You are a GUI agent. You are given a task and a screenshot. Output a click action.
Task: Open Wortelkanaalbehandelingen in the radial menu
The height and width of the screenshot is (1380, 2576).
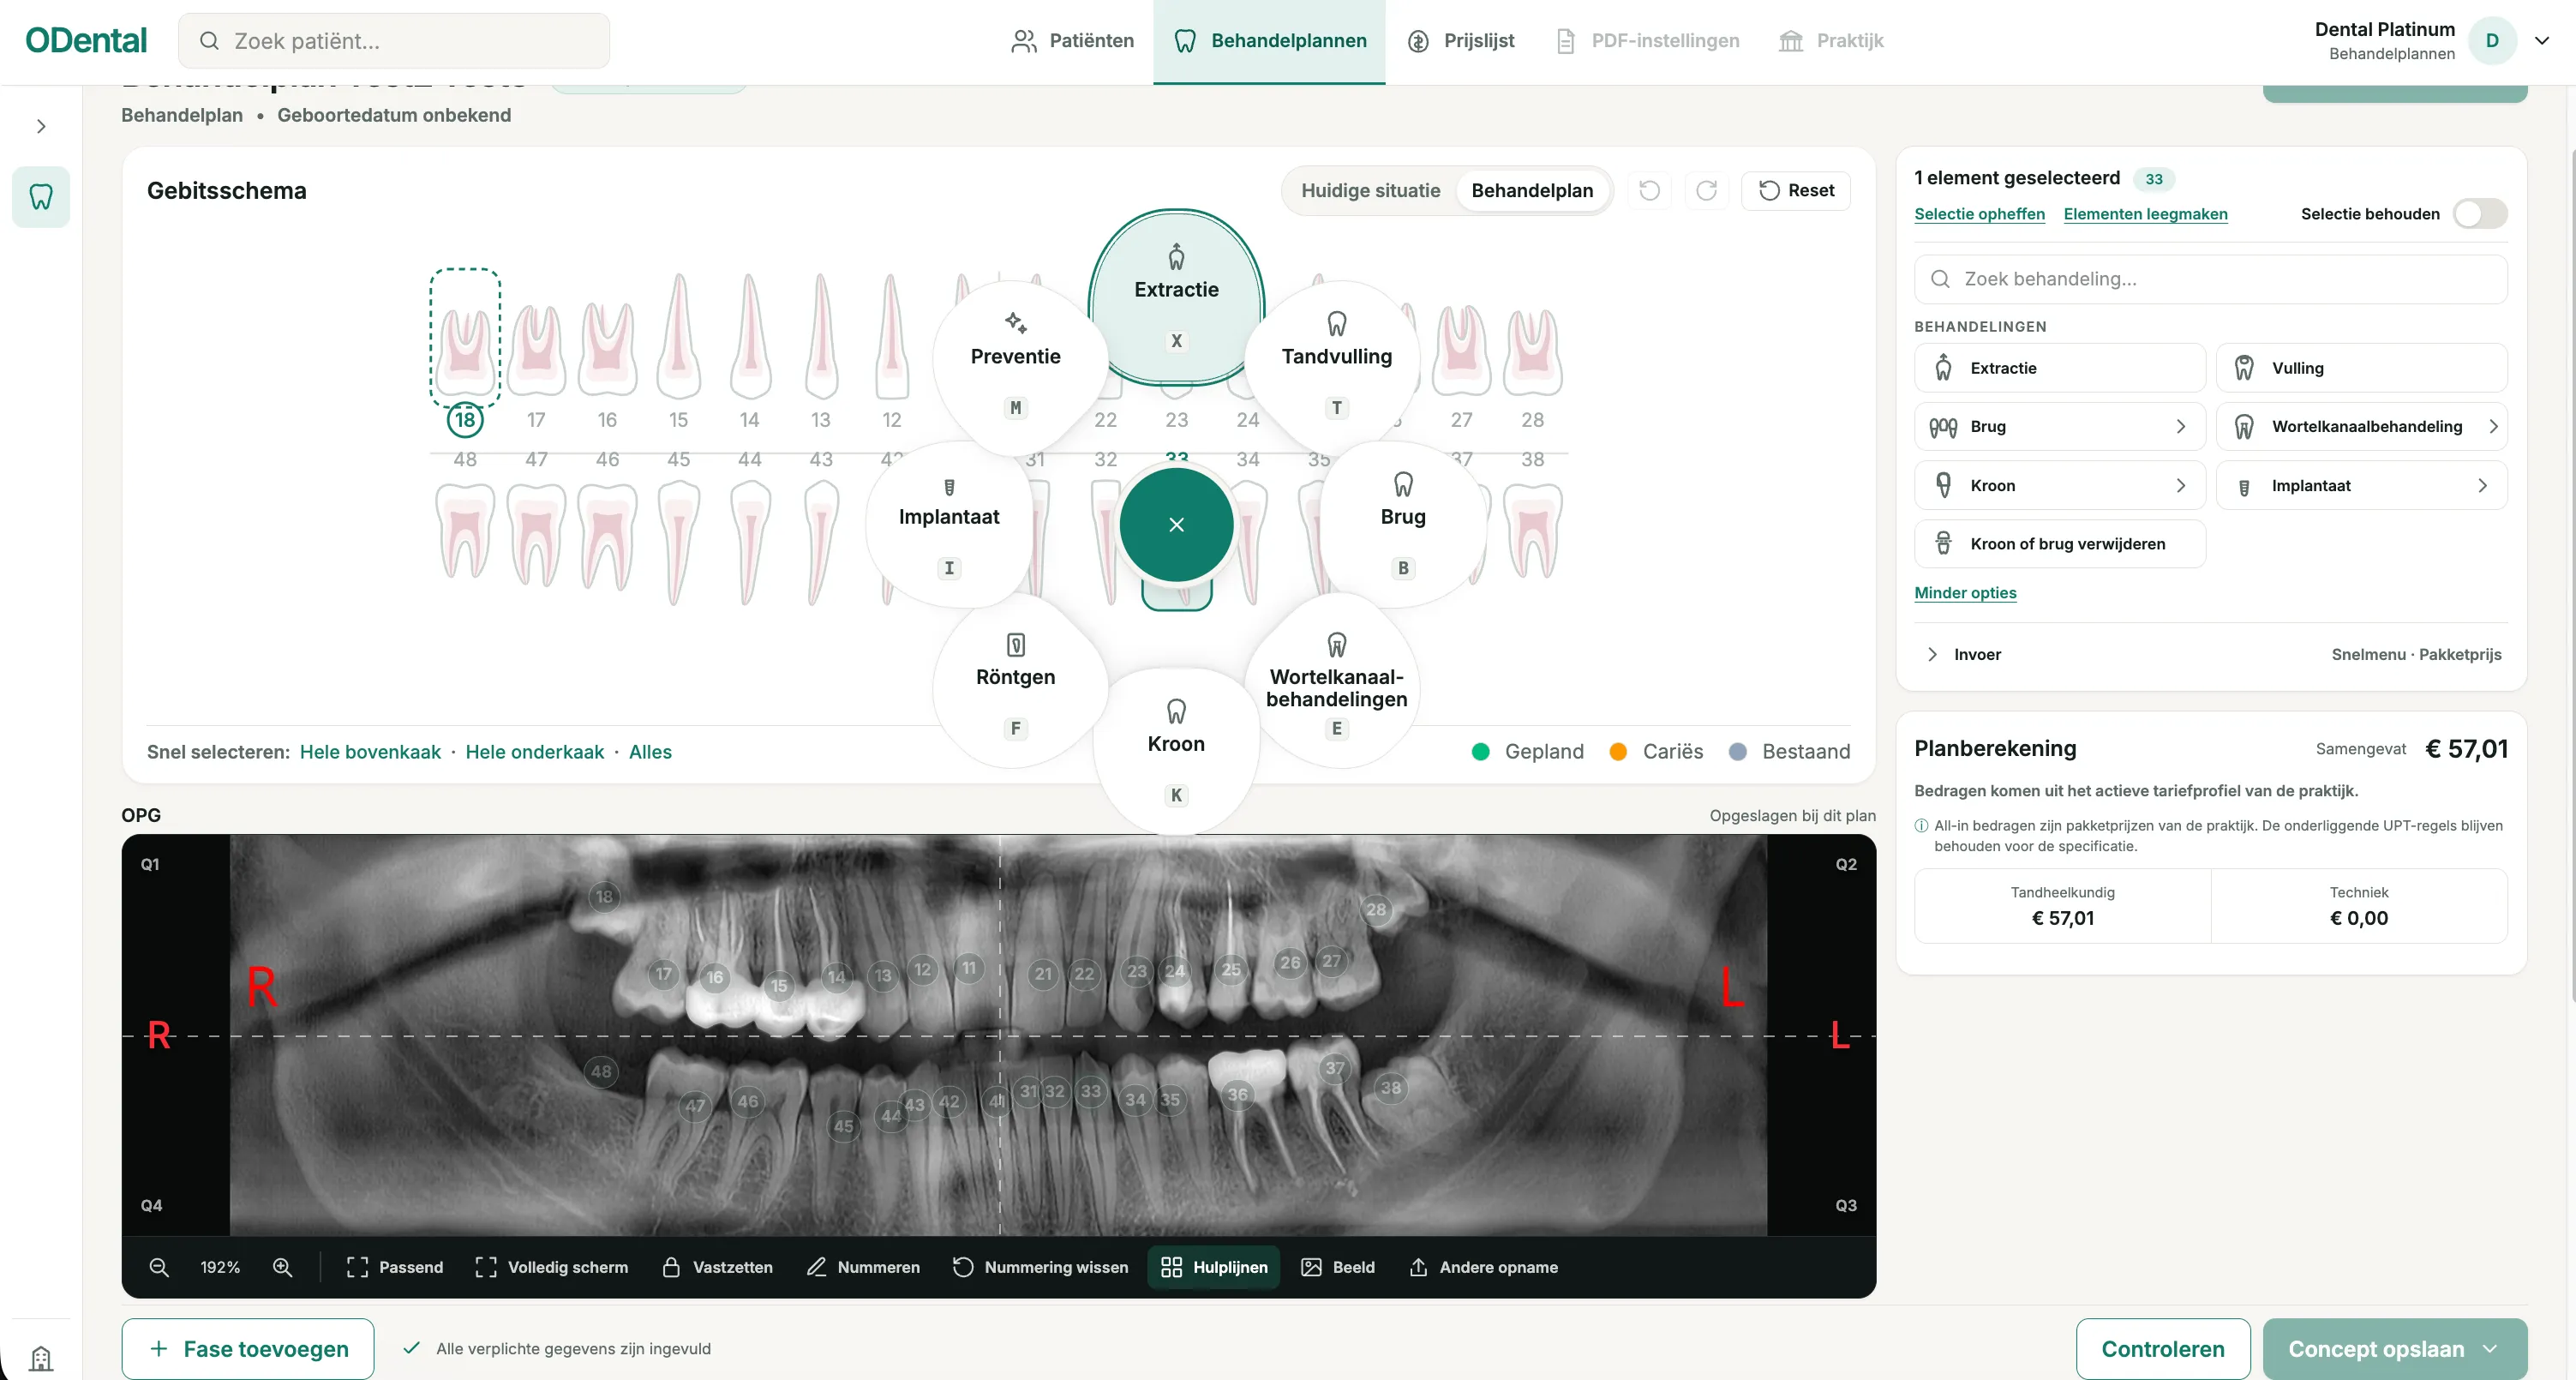click(x=1336, y=684)
